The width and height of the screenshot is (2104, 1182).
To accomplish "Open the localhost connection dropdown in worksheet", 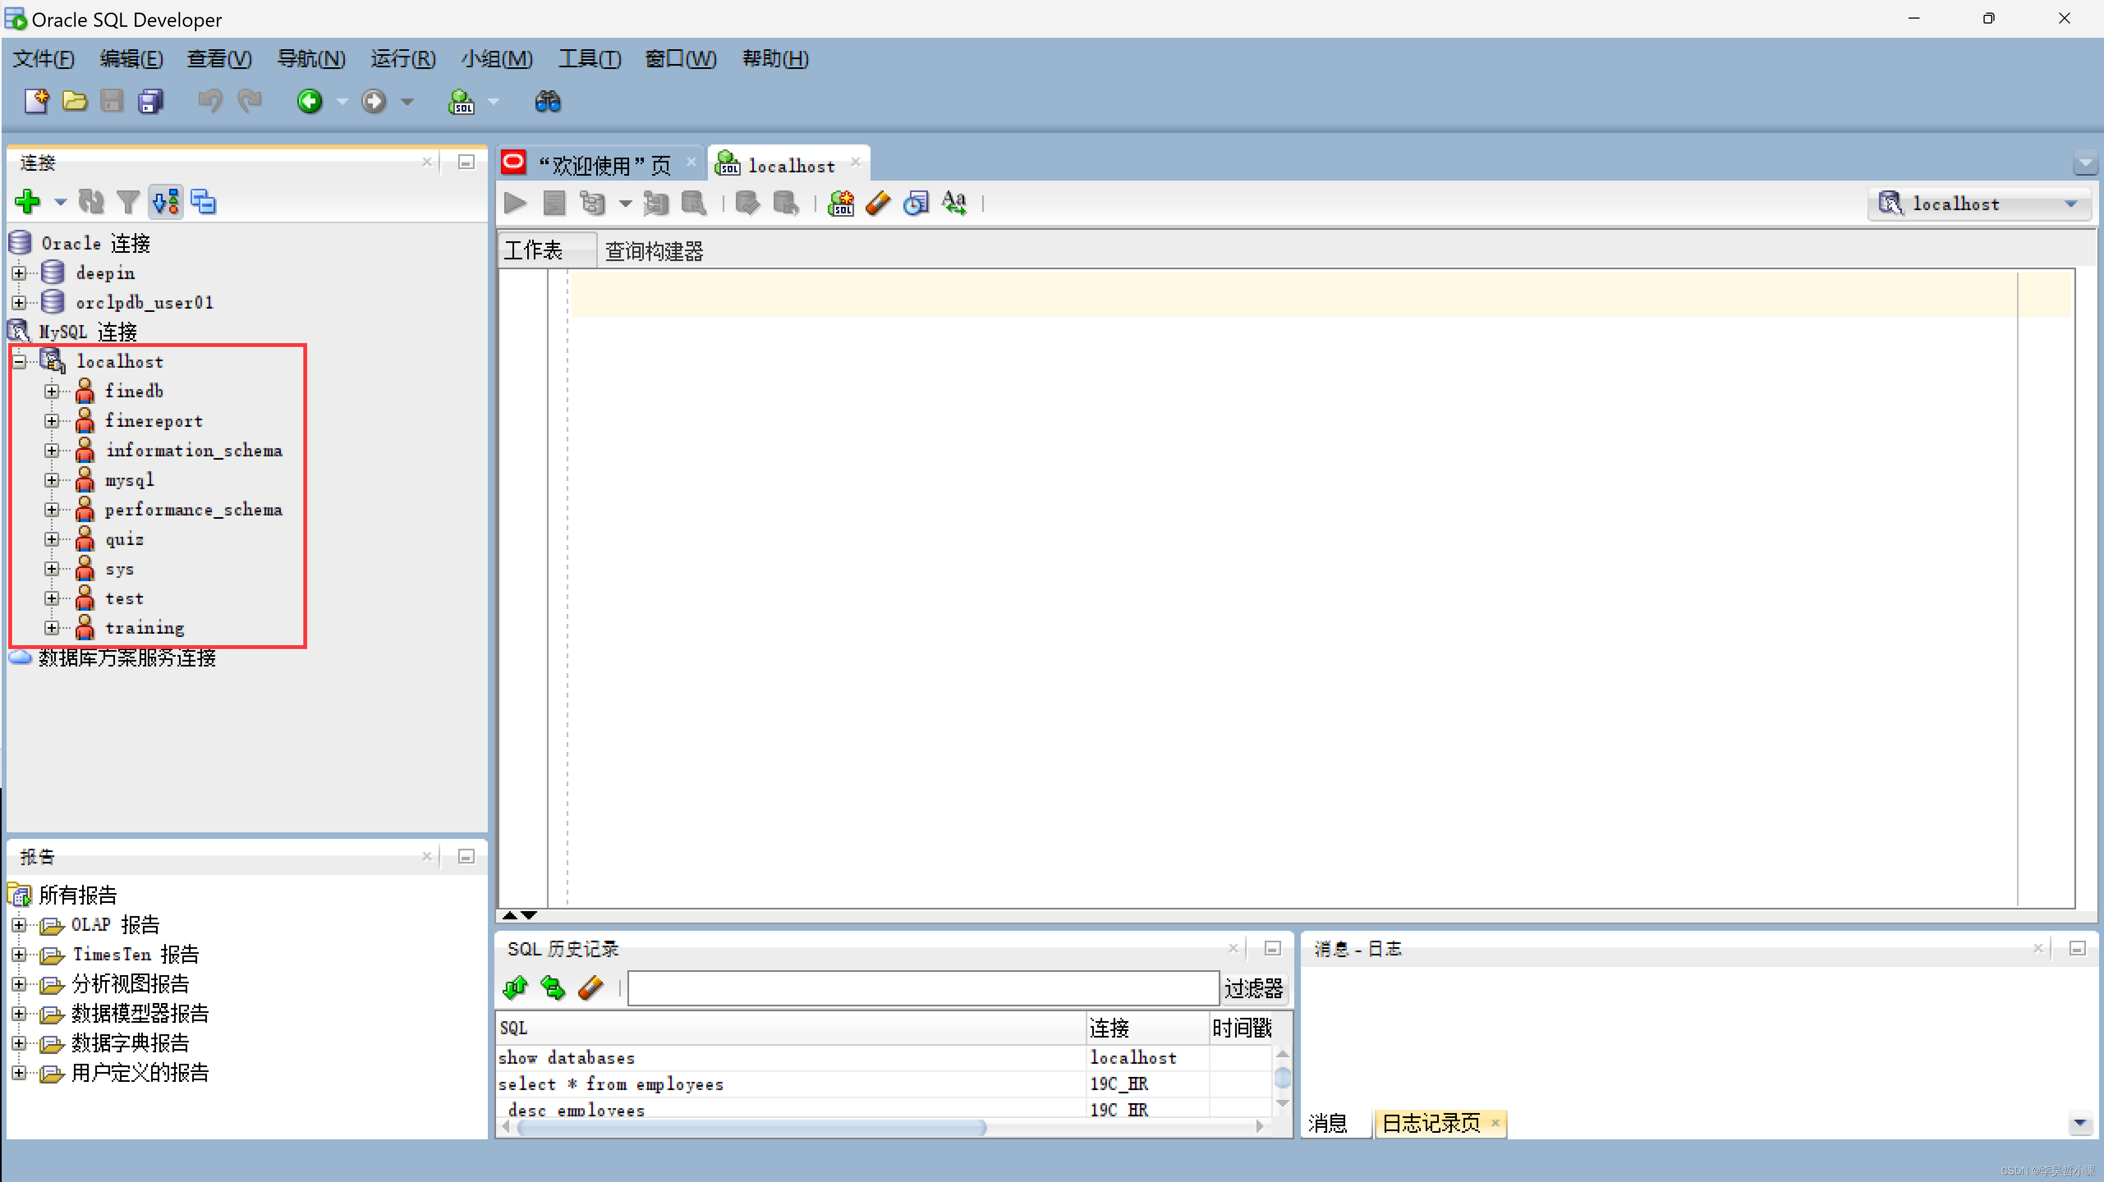I will 1979,204.
